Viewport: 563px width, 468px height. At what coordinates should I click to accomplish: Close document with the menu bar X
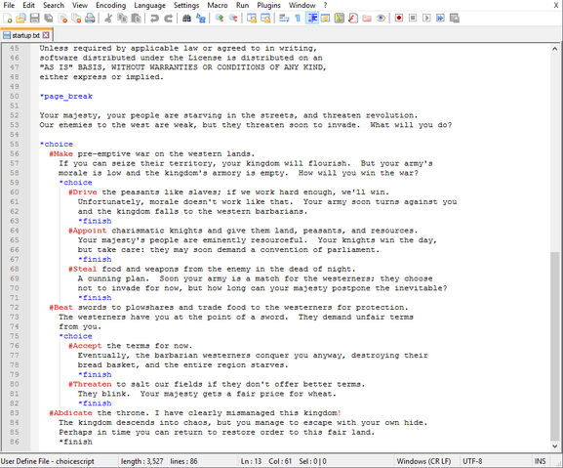[x=555, y=5]
